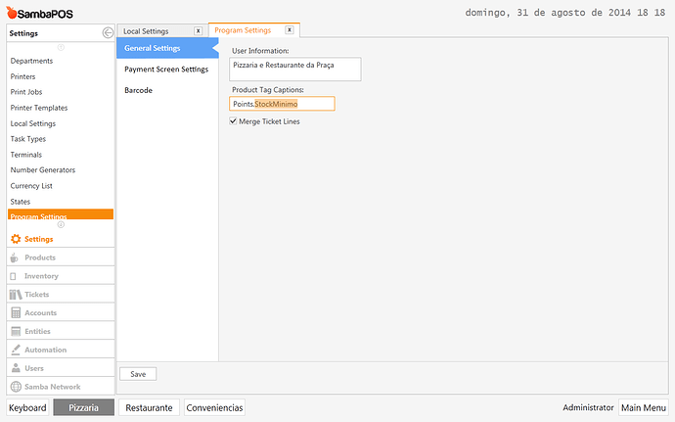Viewport: 675px width, 422px height.
Task: Go to the Main Menu
Action: 644,407
